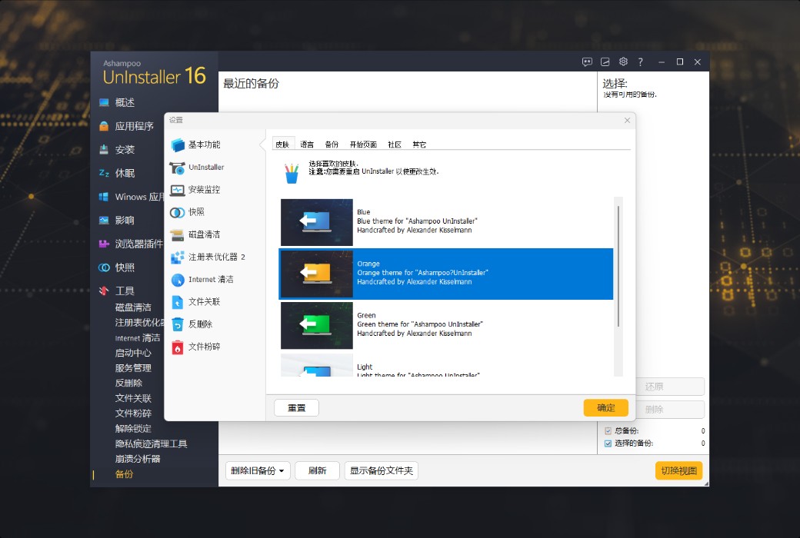Open the help question mark icon
This screenshot has height=538, width=800.
[640, 61]
